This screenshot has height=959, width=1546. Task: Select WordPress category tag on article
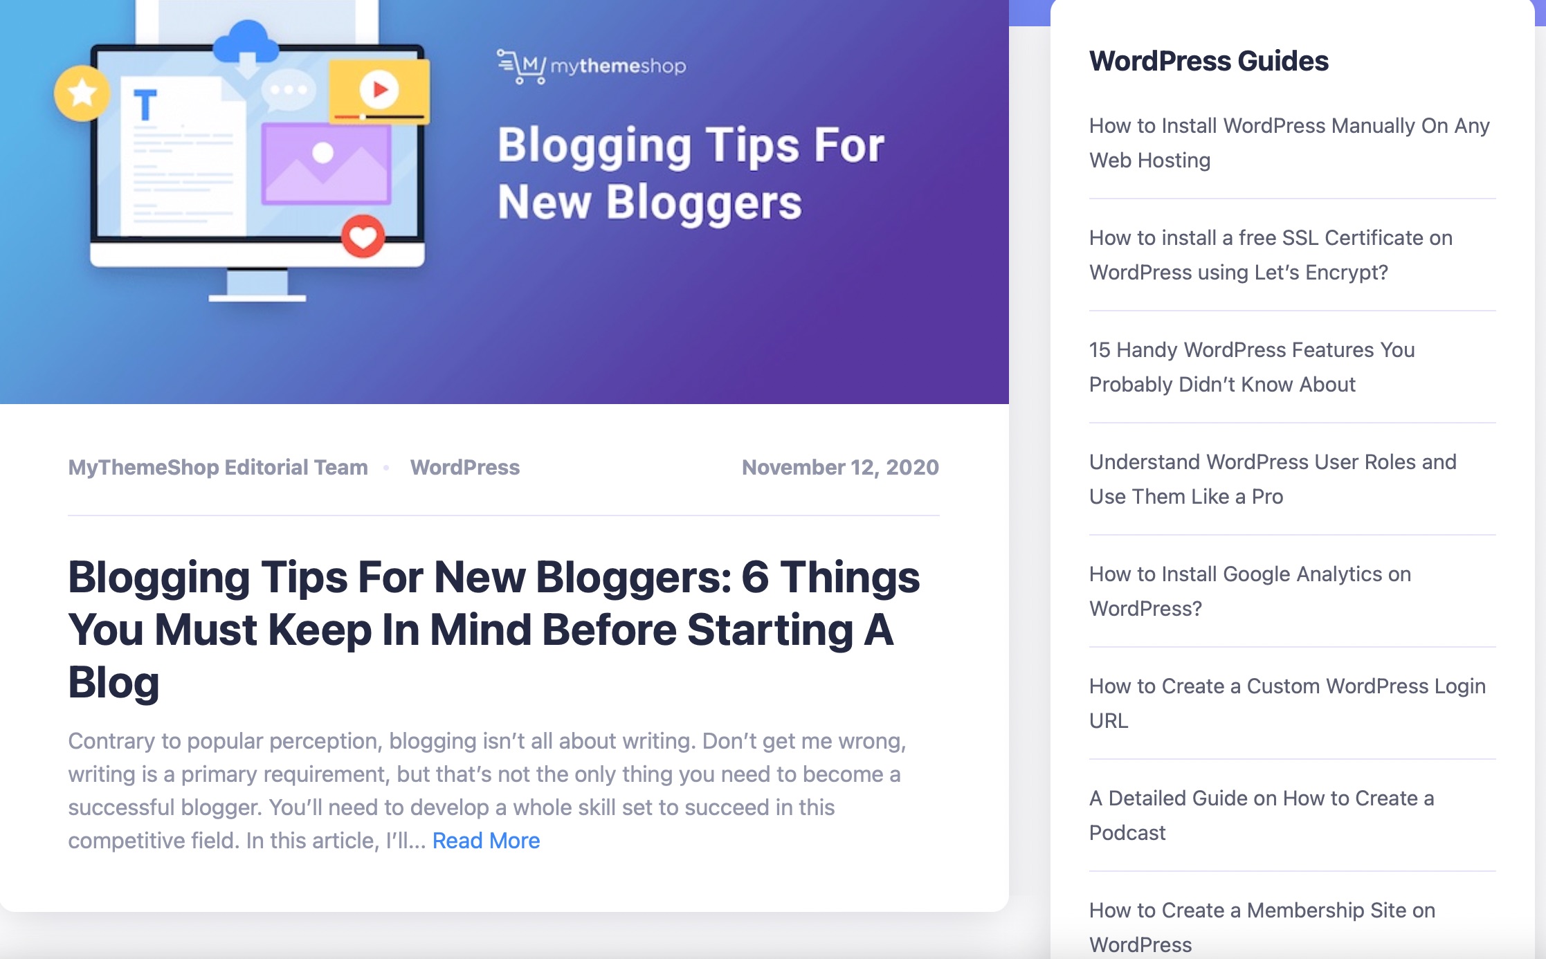point(464,465)
